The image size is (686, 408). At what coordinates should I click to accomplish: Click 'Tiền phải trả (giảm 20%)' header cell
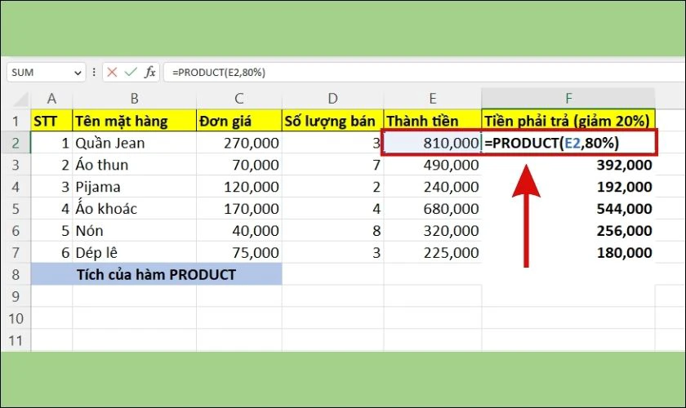pos(568,121)
